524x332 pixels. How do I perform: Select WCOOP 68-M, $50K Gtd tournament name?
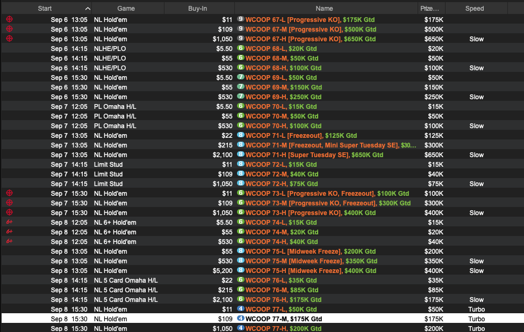pos(282,58)
